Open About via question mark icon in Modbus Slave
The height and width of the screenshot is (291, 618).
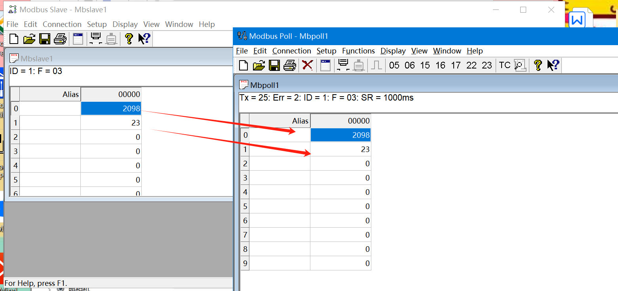tap(129, 38)
